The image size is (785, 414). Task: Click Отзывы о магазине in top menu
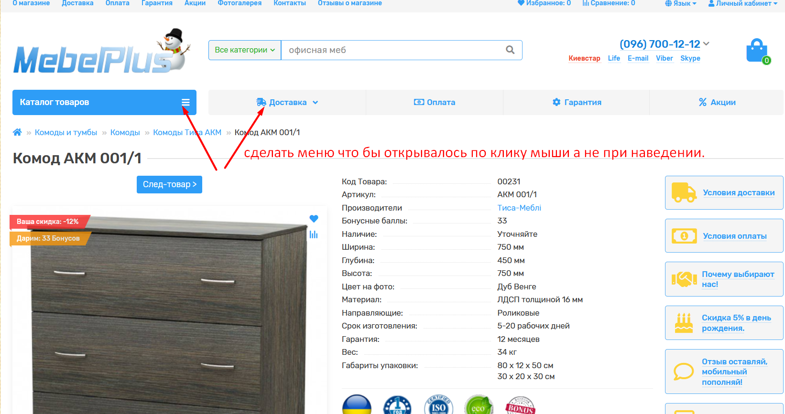pyautogui.click(x=350, y=3)
